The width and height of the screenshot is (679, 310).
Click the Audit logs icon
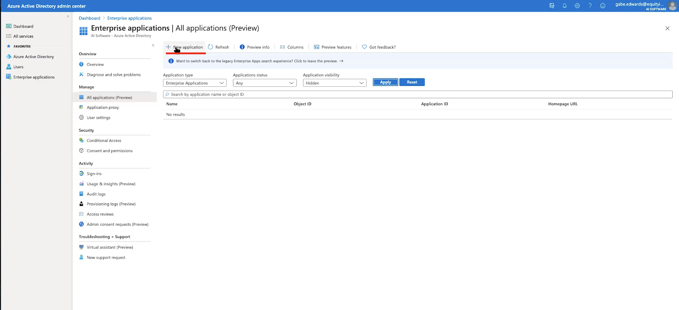point(81,194)
